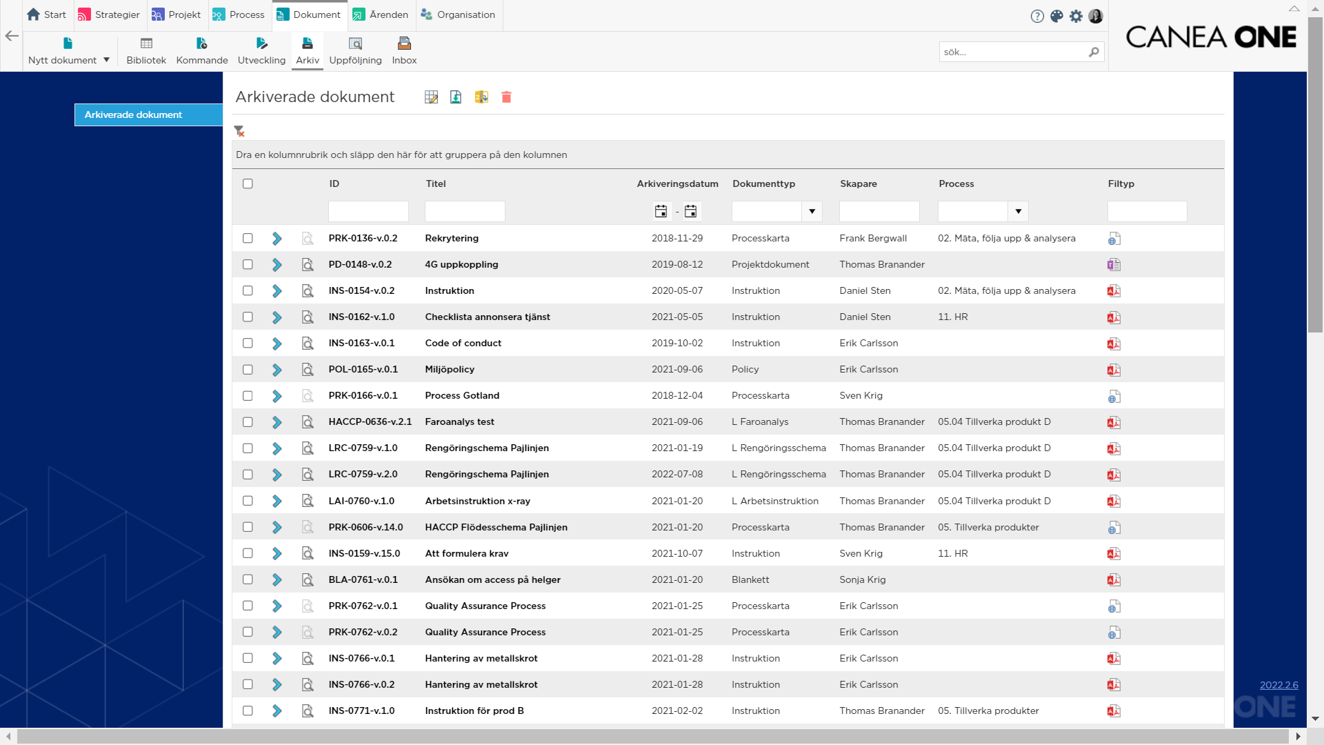Open the theme palette icon
Screen dimensions: 1324x745
[x=1056, y=16]
